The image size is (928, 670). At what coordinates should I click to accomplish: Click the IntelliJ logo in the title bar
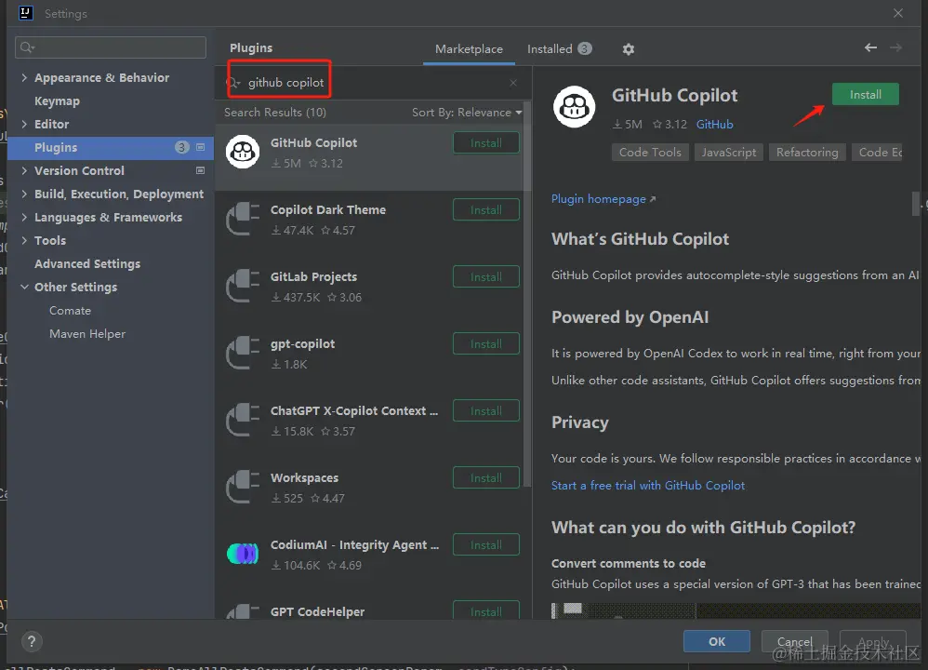pyautogui.click(x=25, y=13)
